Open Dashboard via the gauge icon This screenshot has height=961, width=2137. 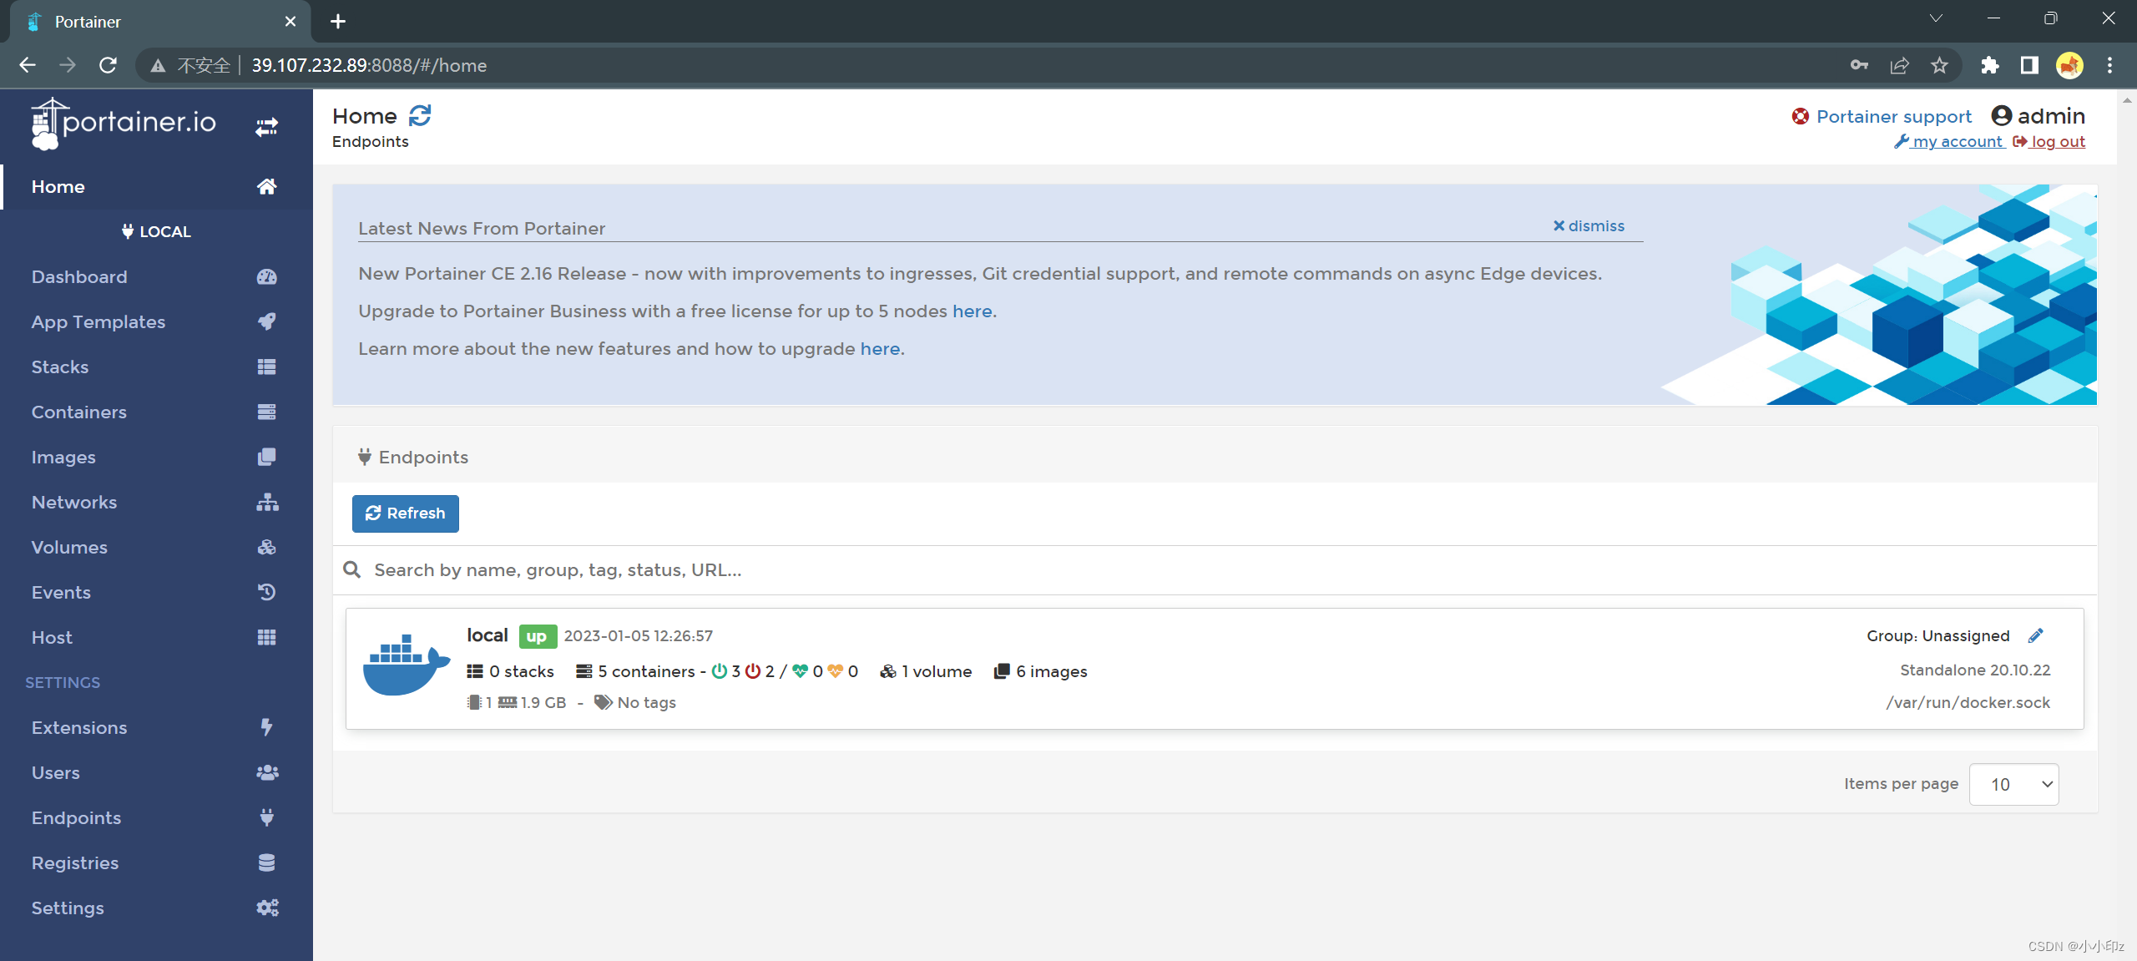click(265, 276)
